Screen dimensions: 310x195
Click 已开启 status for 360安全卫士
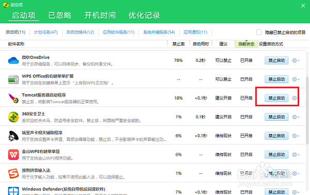point(246,117)
